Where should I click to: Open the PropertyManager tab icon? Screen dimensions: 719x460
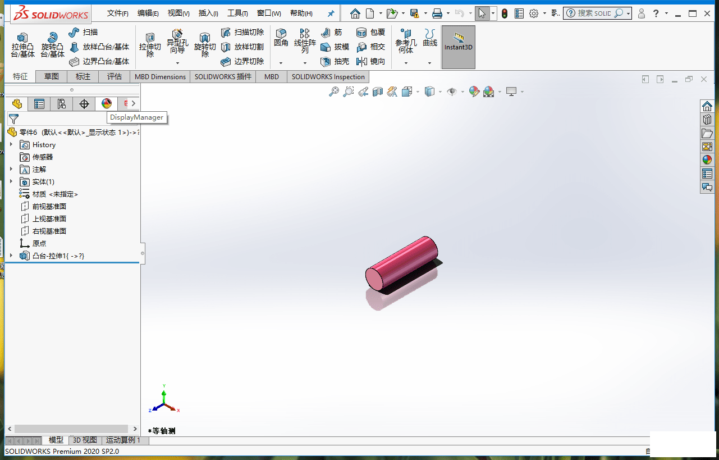39,104
